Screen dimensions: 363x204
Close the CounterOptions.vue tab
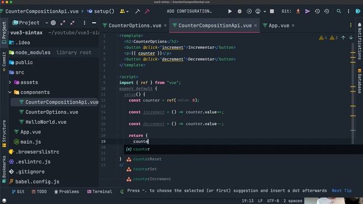[x=165, y=25]
